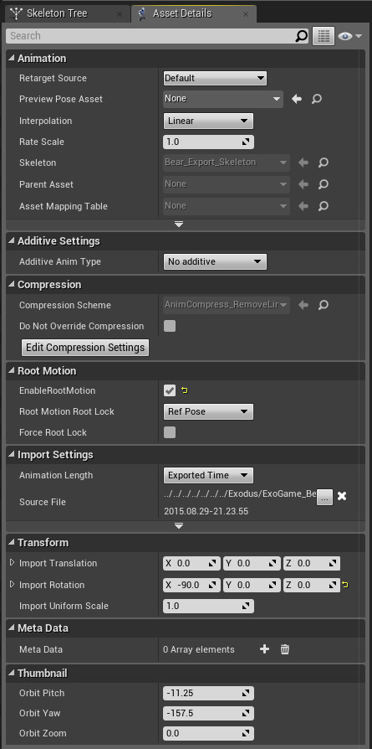Open the Interpolation Linear dropdown
The width and height of the screenshot is (372, 749).
[x=208, y=121]
